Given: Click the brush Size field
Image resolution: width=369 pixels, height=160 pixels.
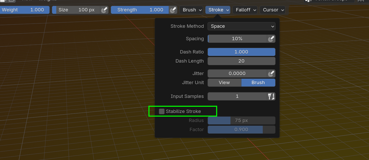Looking at the screenshot, I should [76, 10].
